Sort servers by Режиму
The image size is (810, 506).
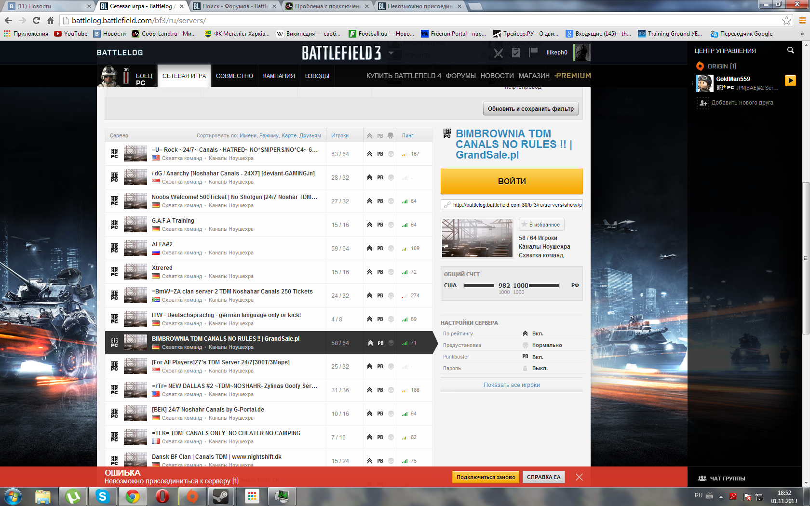[269, 136]
